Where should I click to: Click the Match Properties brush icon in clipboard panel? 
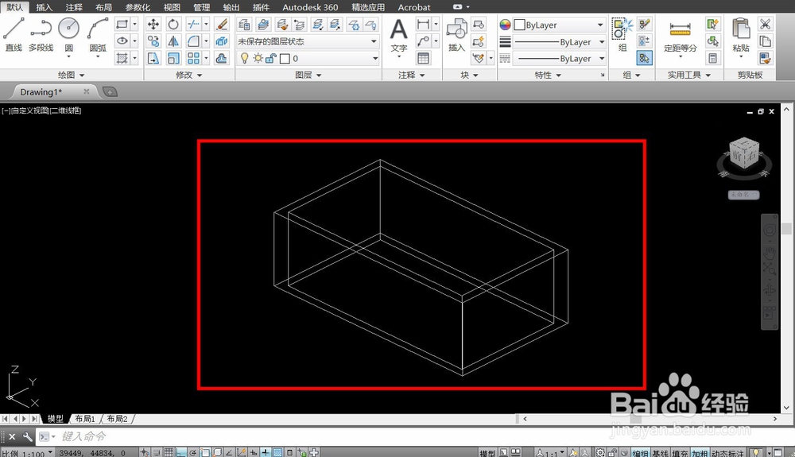click(765, 58)
